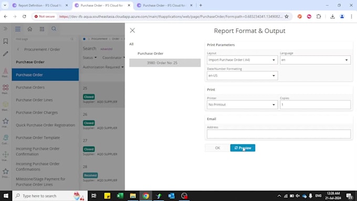Open the Date/Number Formatting dropdown
357x201 pixels.
pyautogui.click(x=242, y=76)
